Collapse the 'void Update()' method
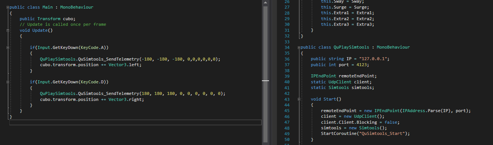 8,30
